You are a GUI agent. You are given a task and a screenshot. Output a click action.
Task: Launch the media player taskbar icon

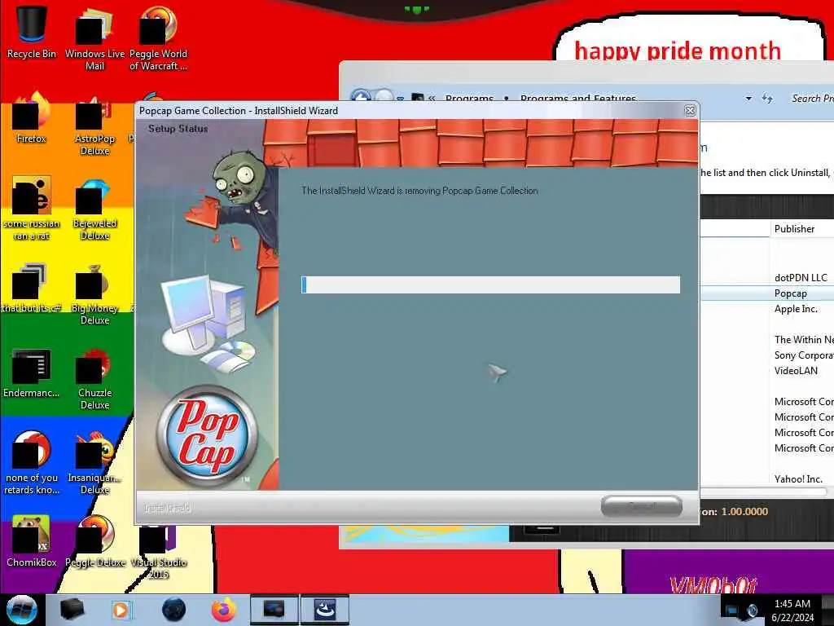(121, 610)
